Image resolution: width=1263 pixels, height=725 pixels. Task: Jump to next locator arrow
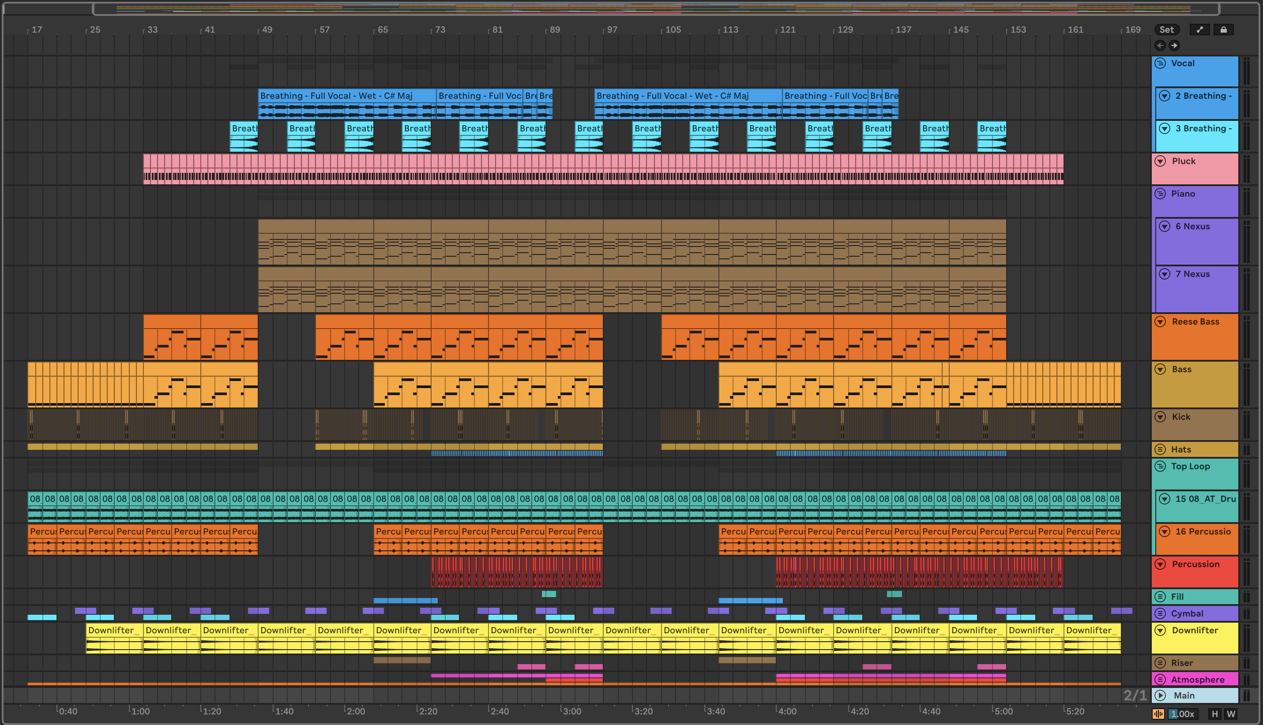tap(1174, 45)
